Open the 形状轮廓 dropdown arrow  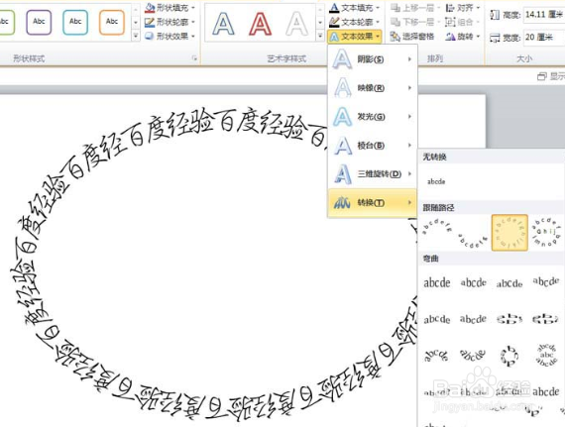coord(193,22)
